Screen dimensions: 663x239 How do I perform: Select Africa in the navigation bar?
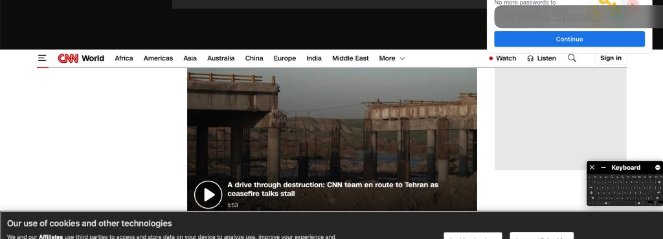pyautogui.click(x=124, y=58)
